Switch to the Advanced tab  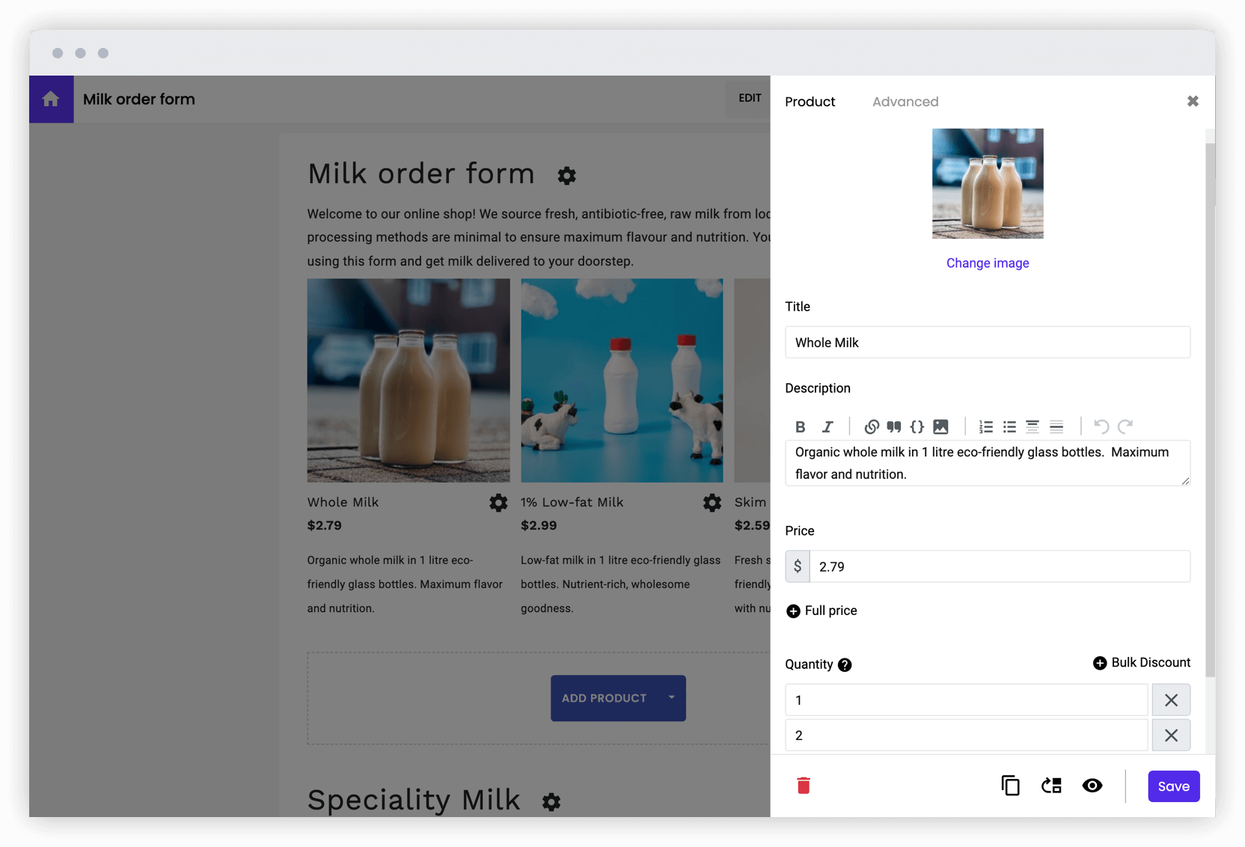[x=905, y=102]
